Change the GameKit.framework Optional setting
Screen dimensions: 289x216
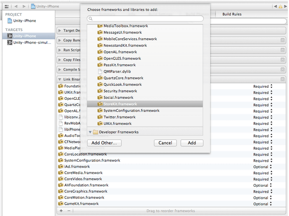coord(263,204)
